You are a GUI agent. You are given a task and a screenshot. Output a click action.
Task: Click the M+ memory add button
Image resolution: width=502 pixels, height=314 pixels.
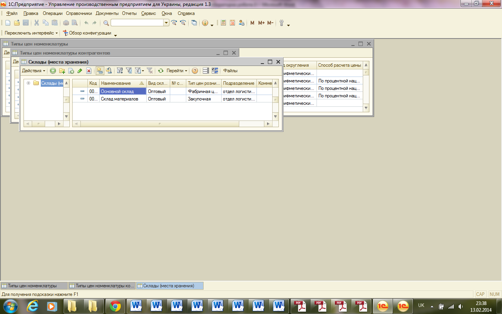pyautogui.click(x=261, y=23)
